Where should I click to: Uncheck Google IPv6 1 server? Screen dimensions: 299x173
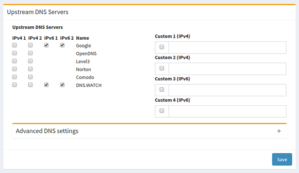click(46, 45)
